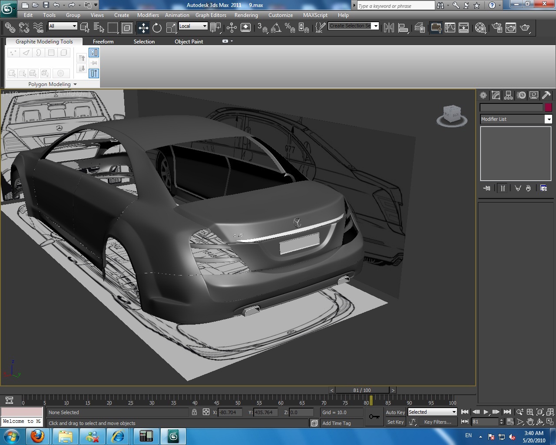Open the Rendered Frame Window icon

pyautogui.click(x=511, y=28)
